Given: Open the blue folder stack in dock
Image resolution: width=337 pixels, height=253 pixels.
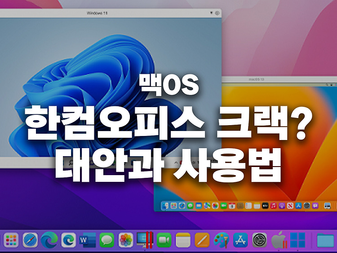Looking at the screenshot, I should [326, 240].
